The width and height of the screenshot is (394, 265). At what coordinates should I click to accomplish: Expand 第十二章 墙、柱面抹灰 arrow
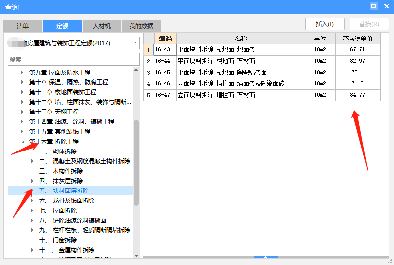pyautogui.click(x=22, y=102)
